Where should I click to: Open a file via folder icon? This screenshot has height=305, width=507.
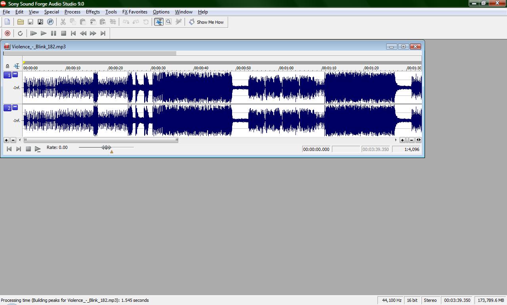tap(21, 22)
